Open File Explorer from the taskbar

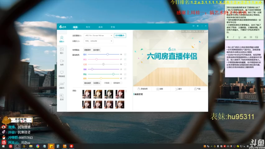31,146
